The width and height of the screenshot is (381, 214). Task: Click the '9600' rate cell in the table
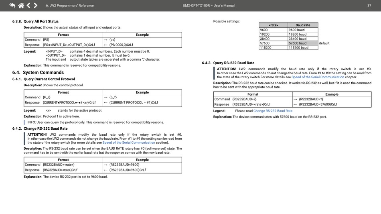click(273, 30)
